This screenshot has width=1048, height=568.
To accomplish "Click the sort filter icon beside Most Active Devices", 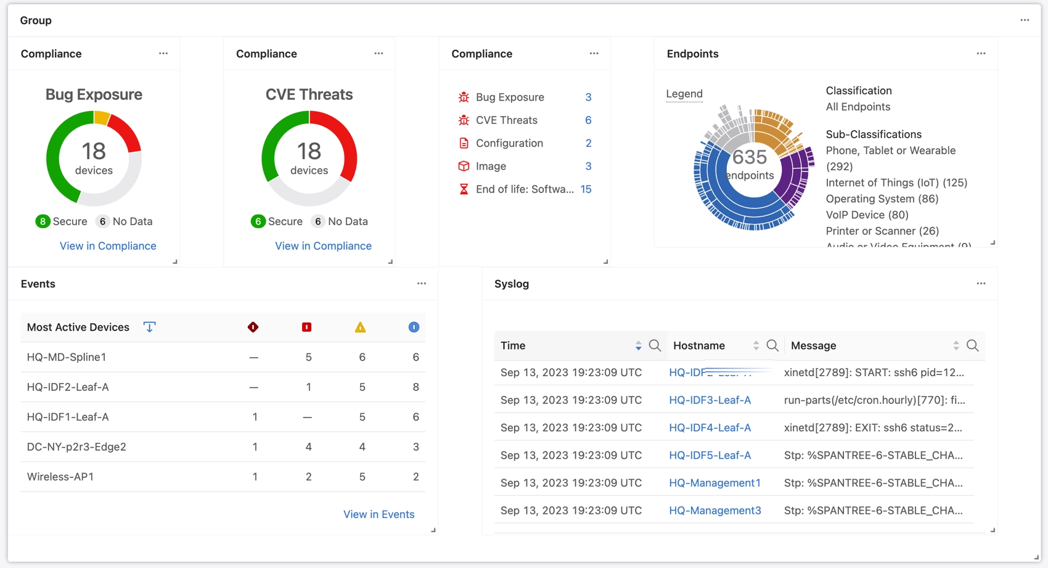I will tap(149, 327).
